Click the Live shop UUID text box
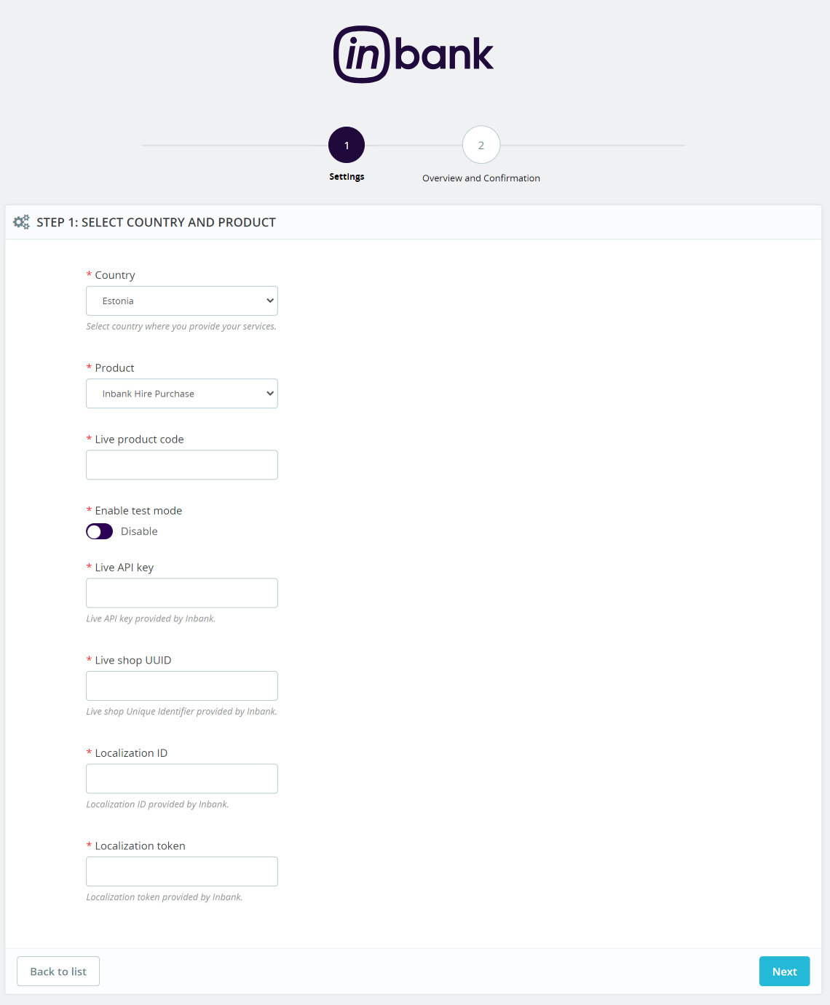 pyautogui.click(x=181, y=686)
